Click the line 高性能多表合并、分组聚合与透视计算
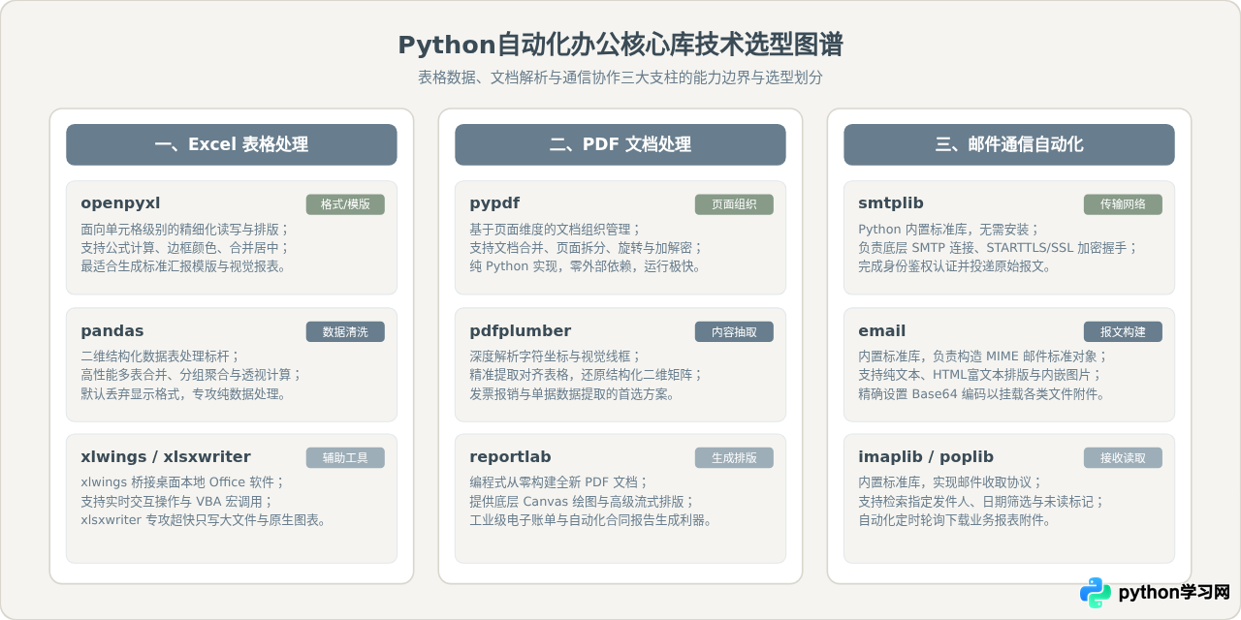Viewport: 1241px width, 620px height. (x=192, y=375)
